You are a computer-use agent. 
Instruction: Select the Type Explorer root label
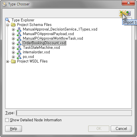tap(23, 20)
